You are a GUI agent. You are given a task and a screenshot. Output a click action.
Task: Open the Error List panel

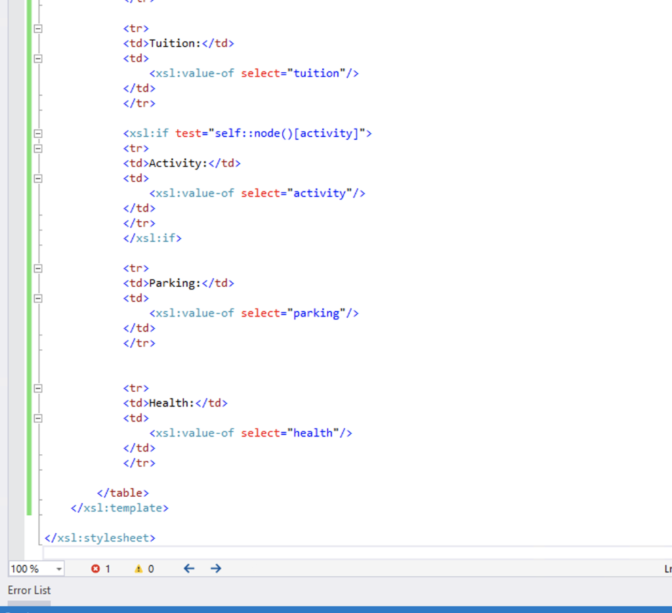coord(29,591)
